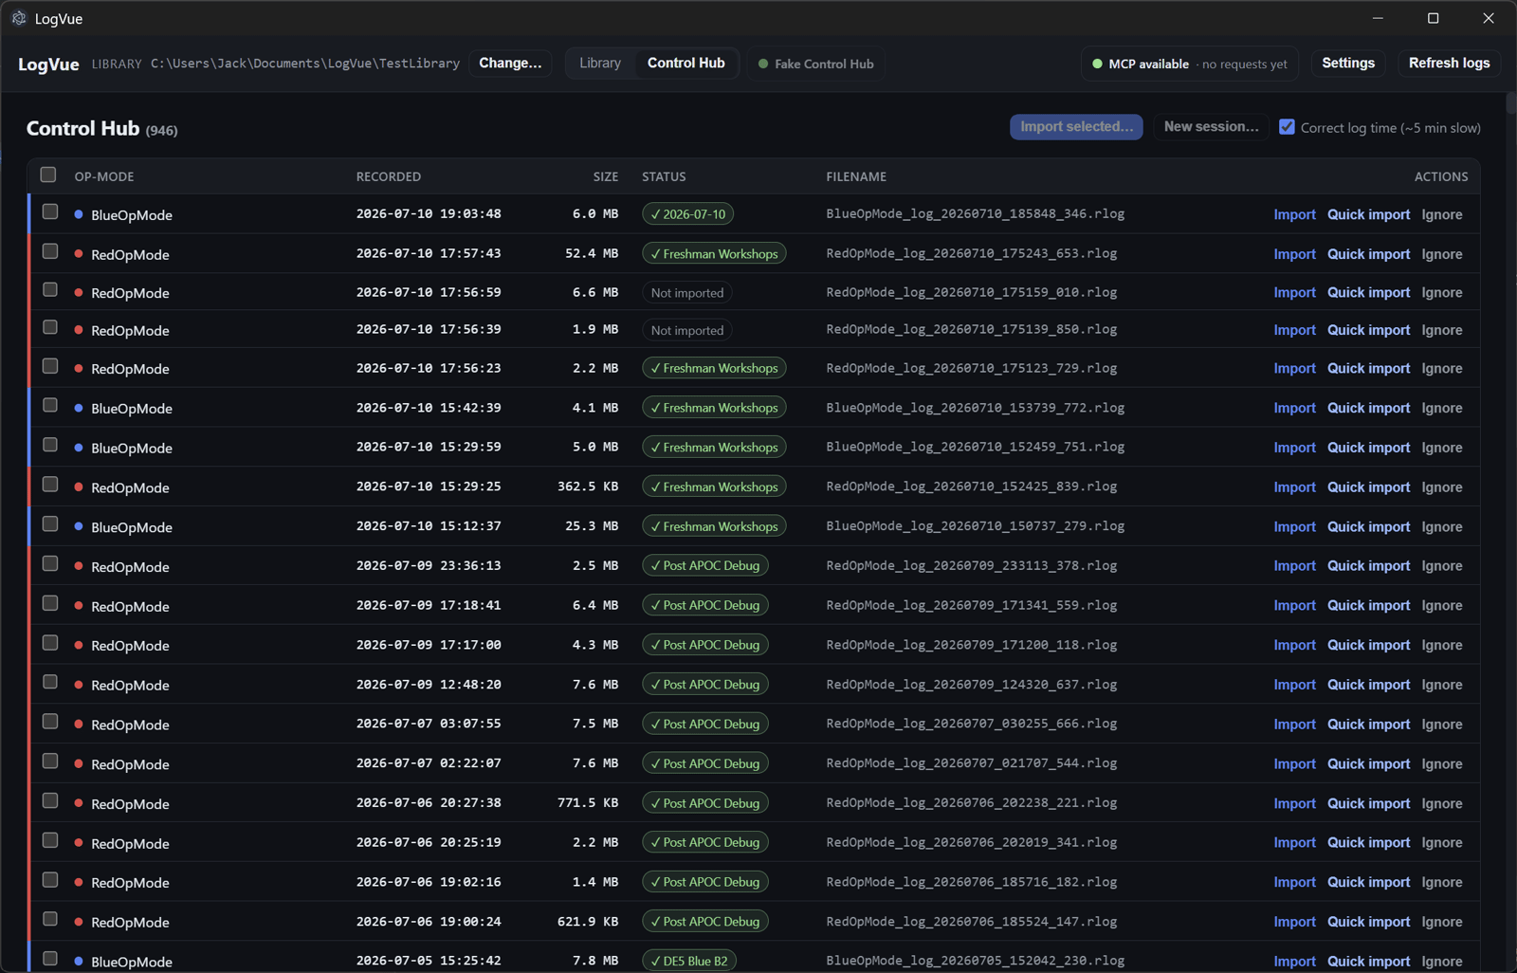Open the Control Hub tab

(686, 64)
